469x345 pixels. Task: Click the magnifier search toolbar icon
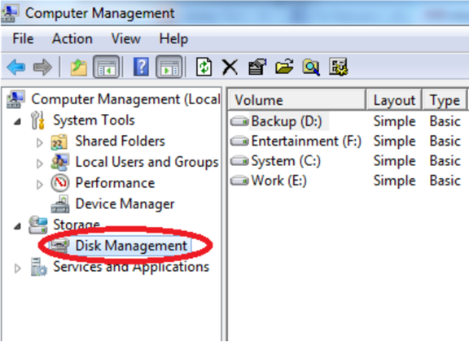click(311, 68)
